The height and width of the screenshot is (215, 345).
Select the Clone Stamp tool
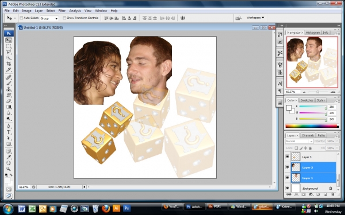click(9, 89)
